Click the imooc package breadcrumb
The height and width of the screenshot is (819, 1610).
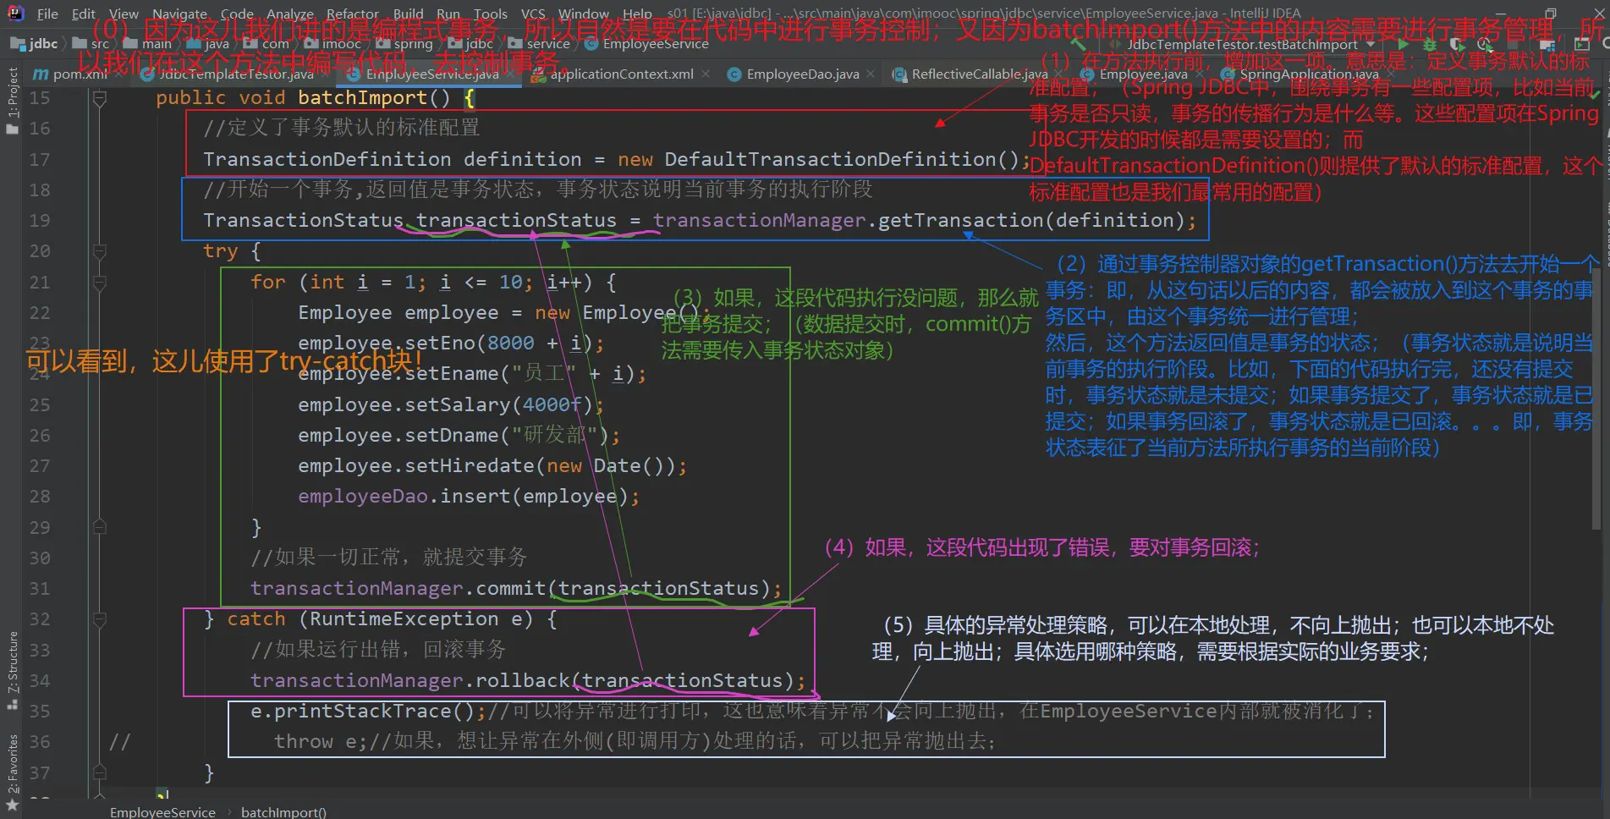[332, 44]
